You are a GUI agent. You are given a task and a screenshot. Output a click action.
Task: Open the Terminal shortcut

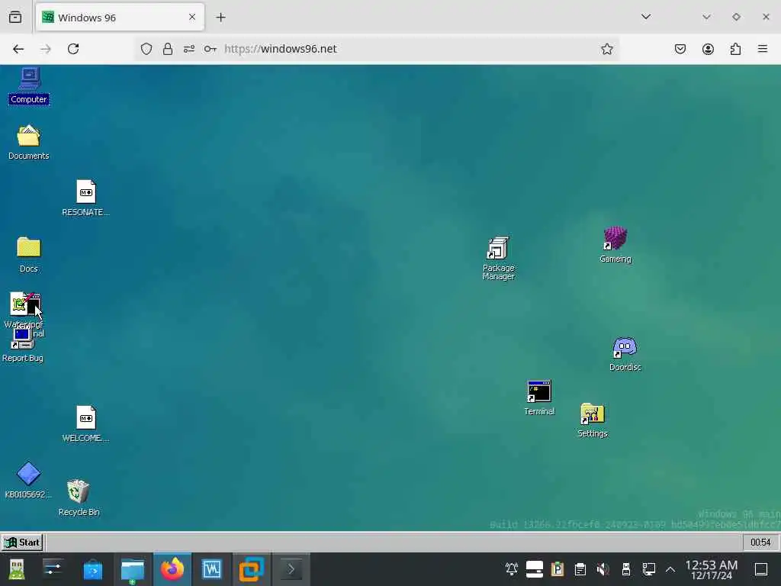point(539,398)
